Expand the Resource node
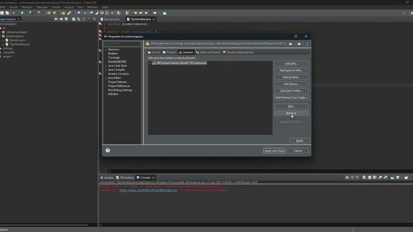 106,50
